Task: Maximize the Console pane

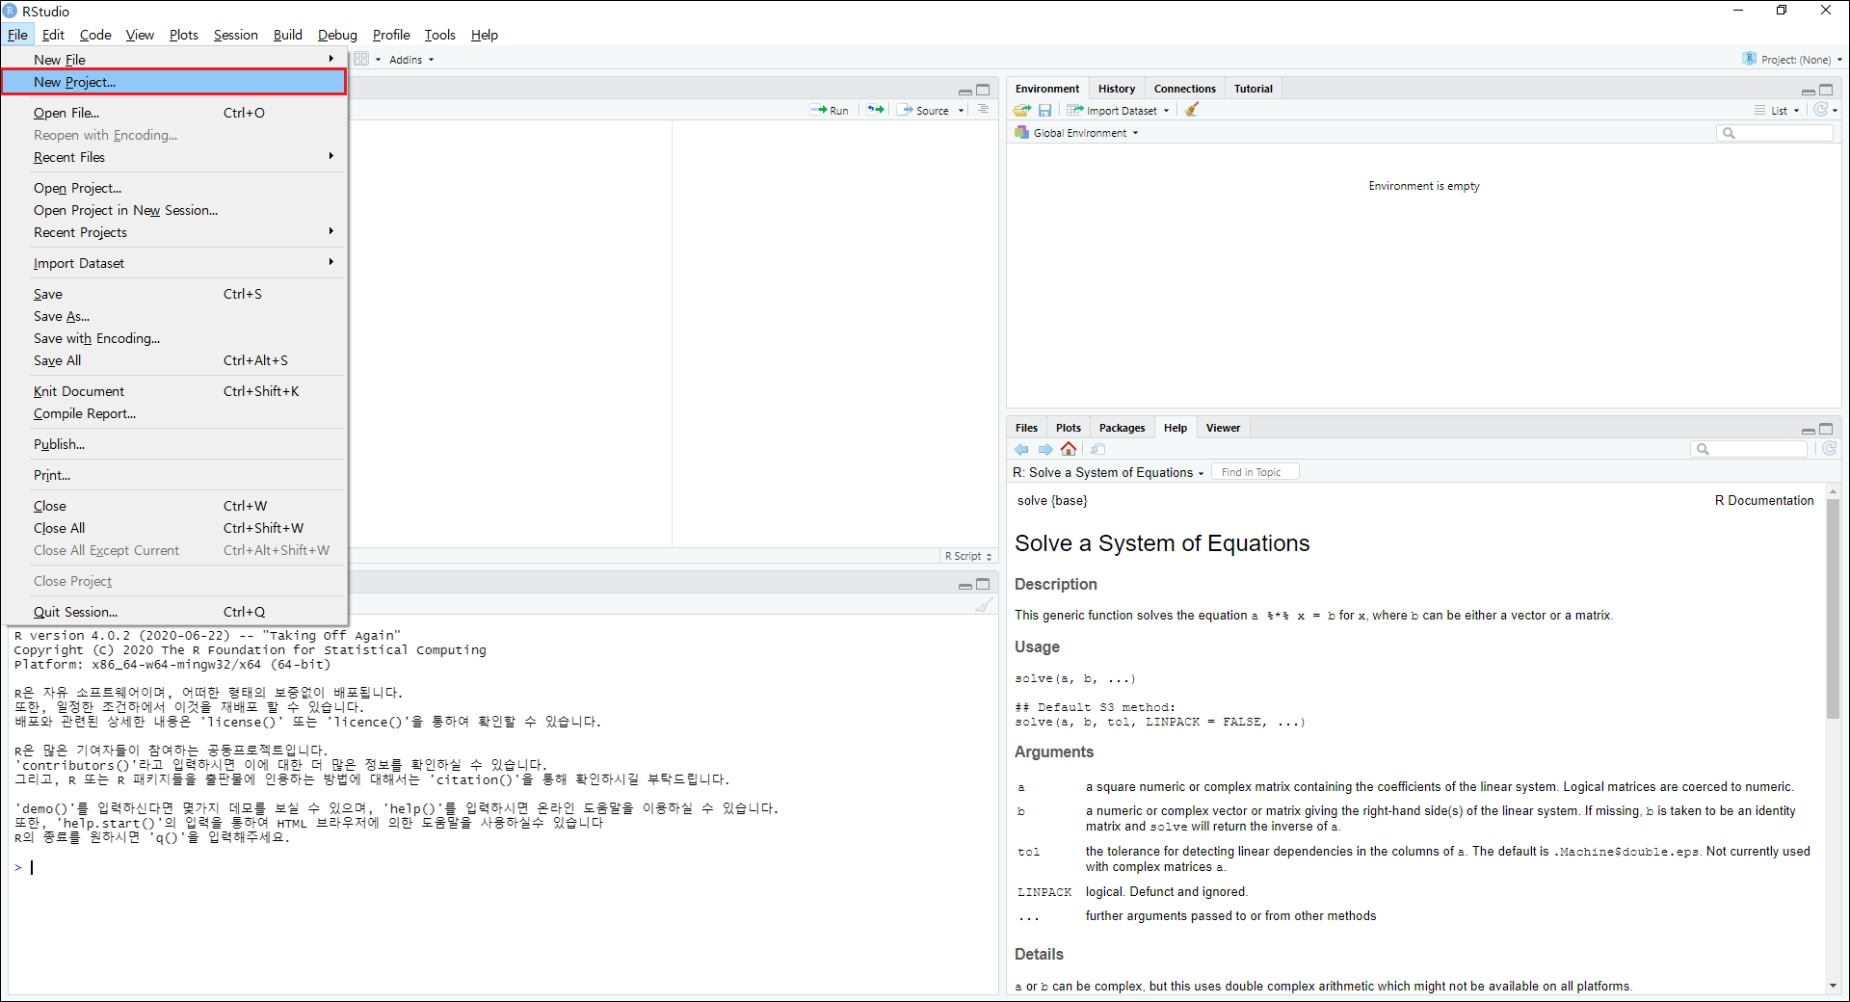Action: (x=983, y=584)
